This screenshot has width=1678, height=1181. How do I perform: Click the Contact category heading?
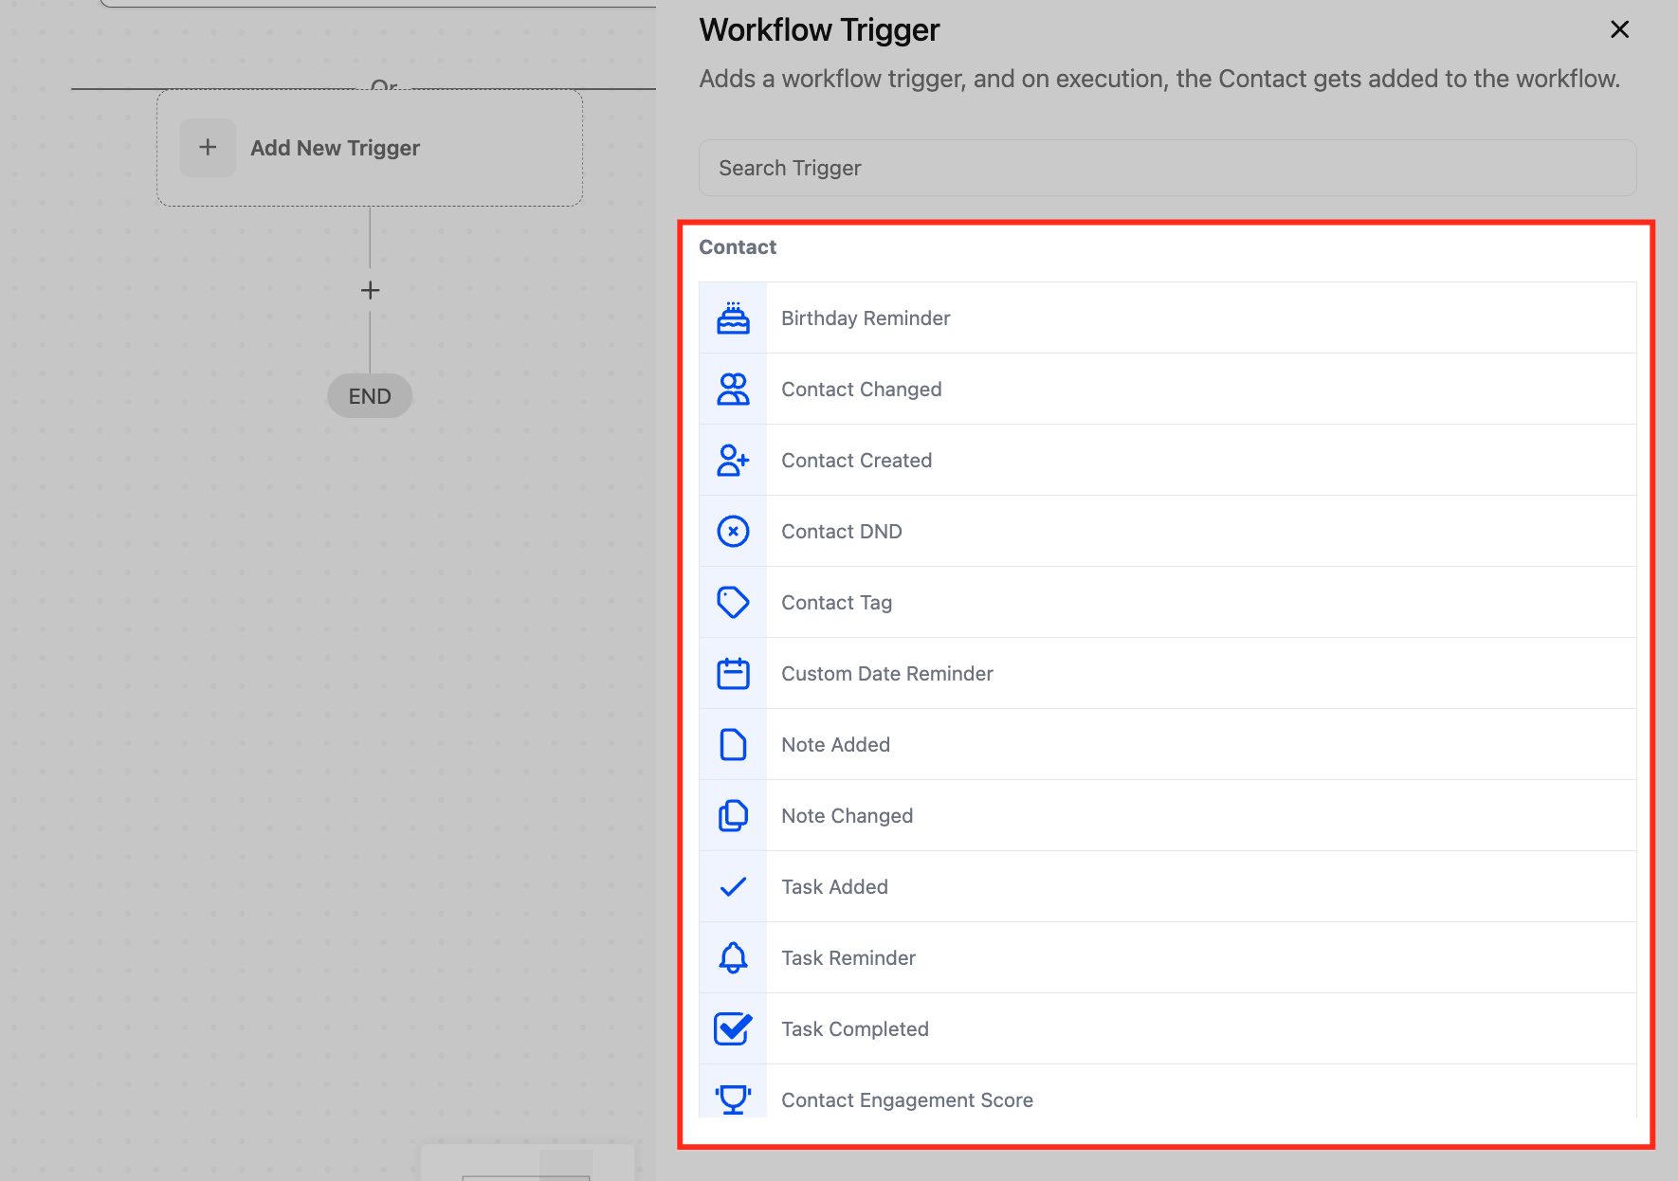(x=738, y=247)
